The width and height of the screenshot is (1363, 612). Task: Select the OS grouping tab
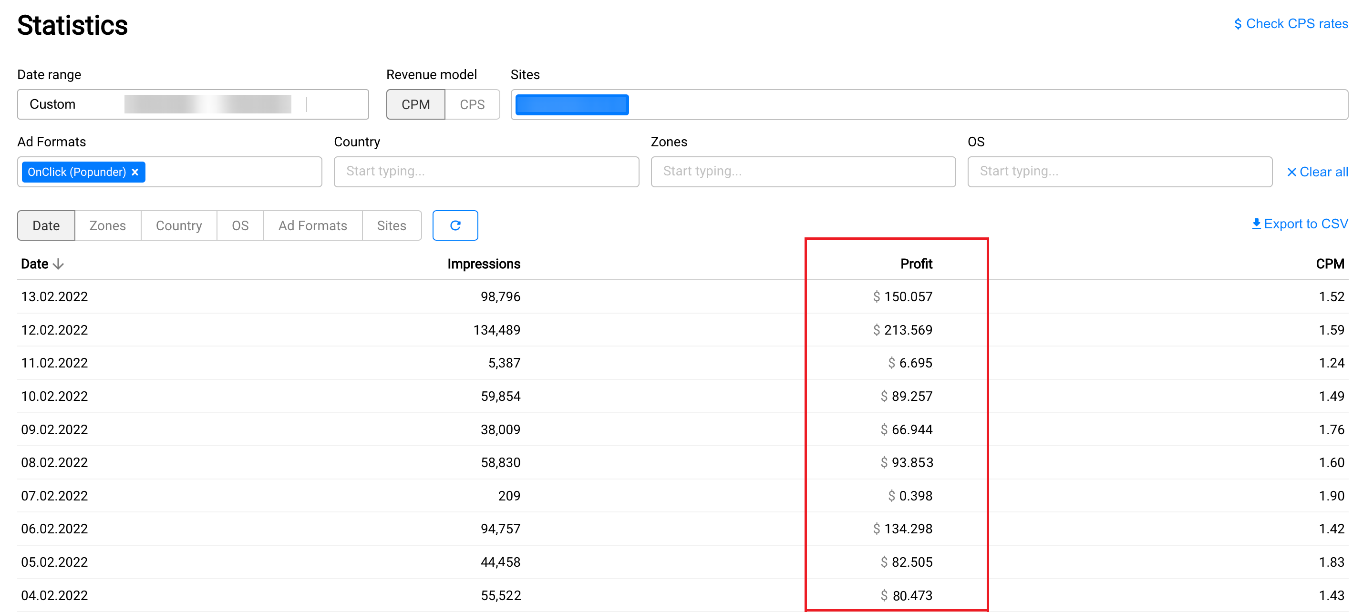coord(240,225)
